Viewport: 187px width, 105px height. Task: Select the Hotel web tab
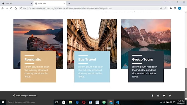point(50,4)
